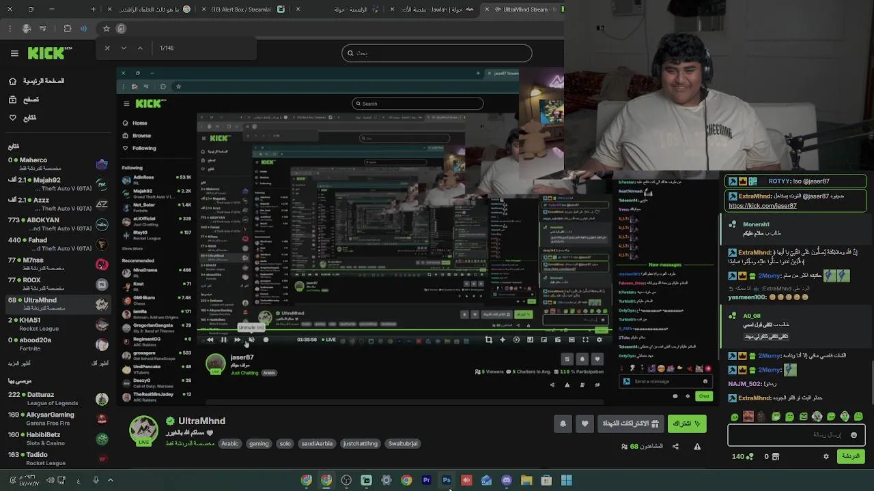The image size is (874, 491).
Task: Focus the chat message input
Action: click(796, 434)
